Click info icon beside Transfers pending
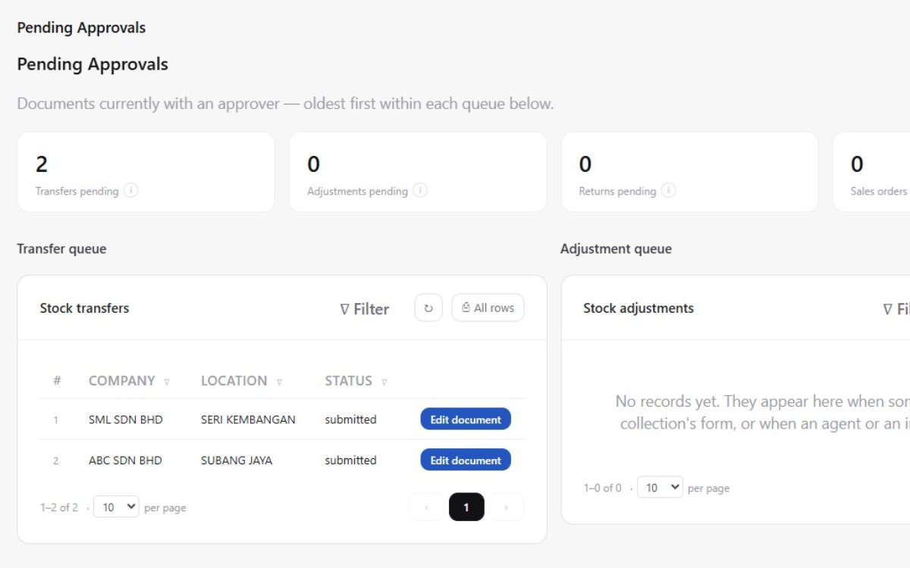The image size is (910, 568). tap(131, 191)
